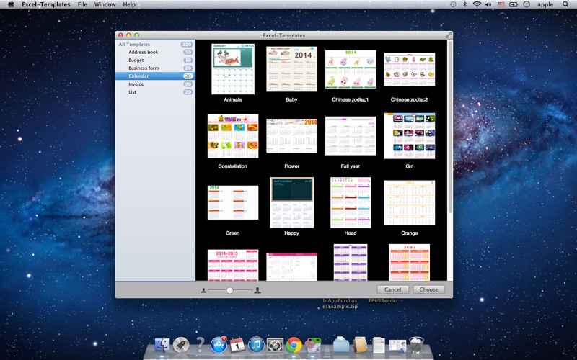Click the thumbnail size slider knob
Image resolution: width=577 pixels, height=360 pixels.
tap(229, 290)
